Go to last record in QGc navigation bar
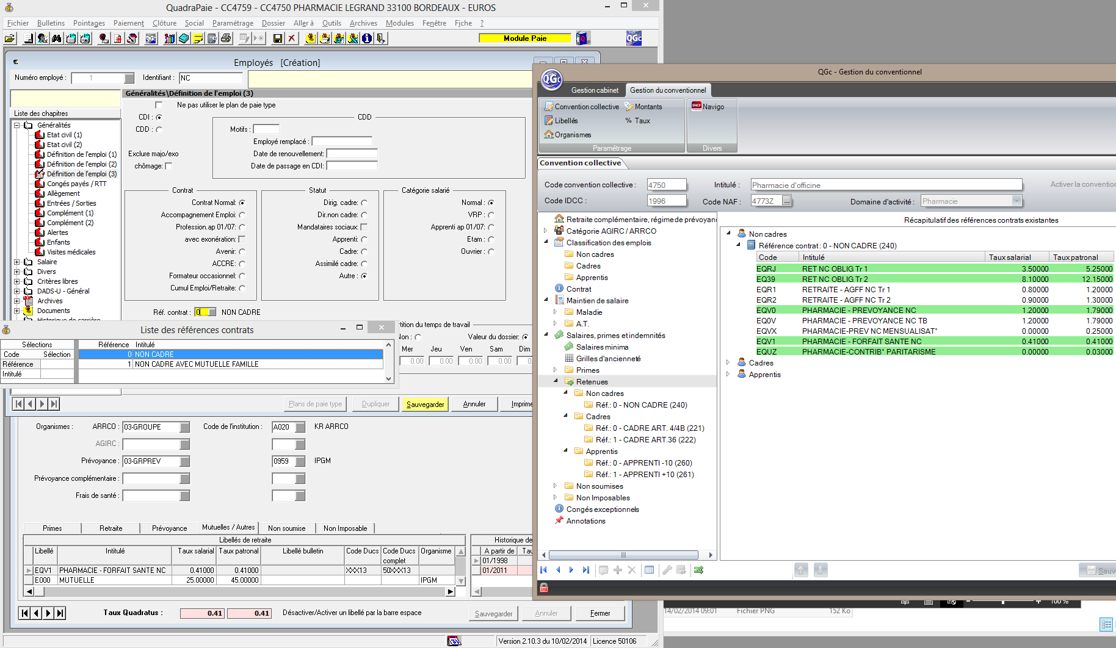Screen dimensions: 1116x648 586,570
